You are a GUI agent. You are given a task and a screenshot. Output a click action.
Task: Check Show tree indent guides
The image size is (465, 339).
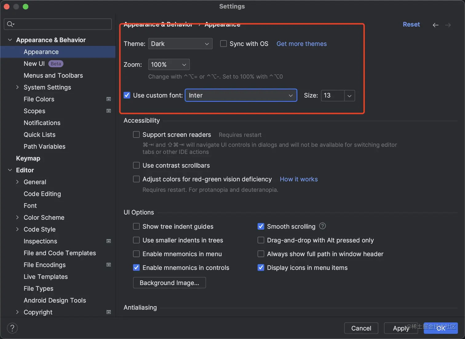(x=136, y=226)
